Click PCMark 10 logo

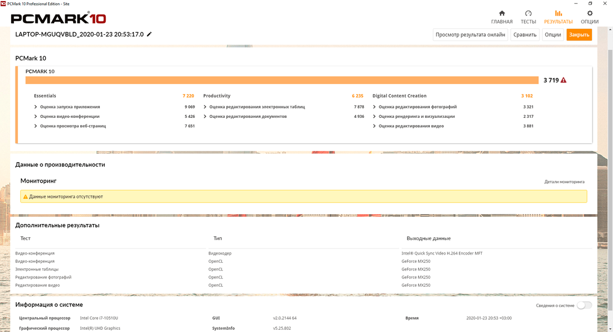coord(58,18)
